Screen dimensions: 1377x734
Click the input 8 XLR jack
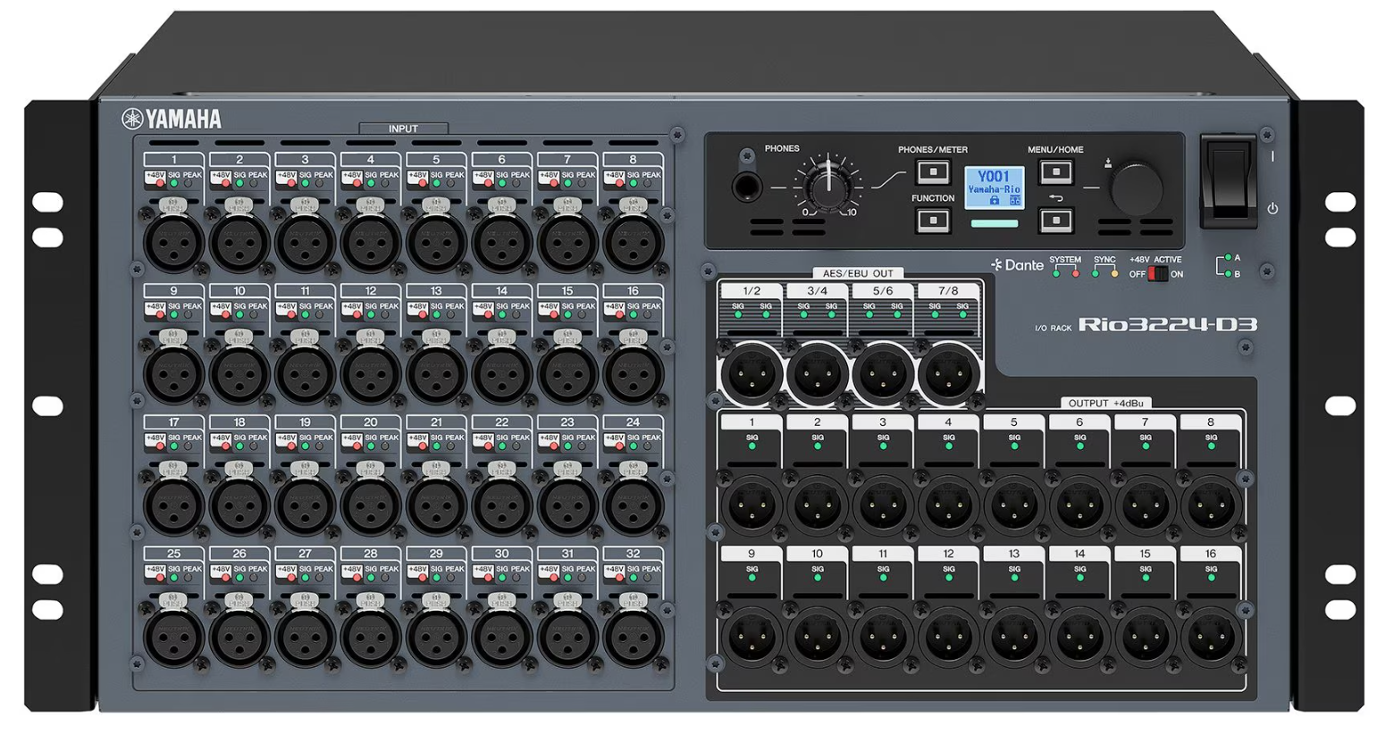point(633,242)
